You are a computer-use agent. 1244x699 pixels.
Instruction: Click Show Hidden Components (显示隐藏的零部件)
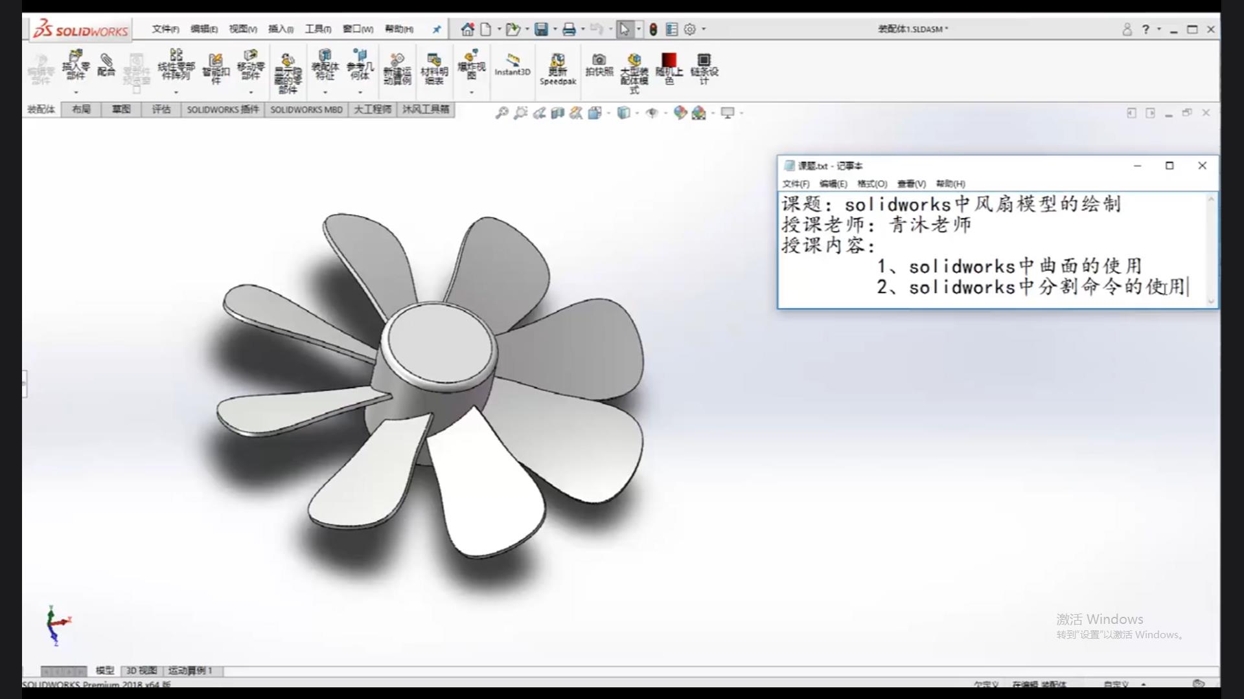[x=288, y=74]
